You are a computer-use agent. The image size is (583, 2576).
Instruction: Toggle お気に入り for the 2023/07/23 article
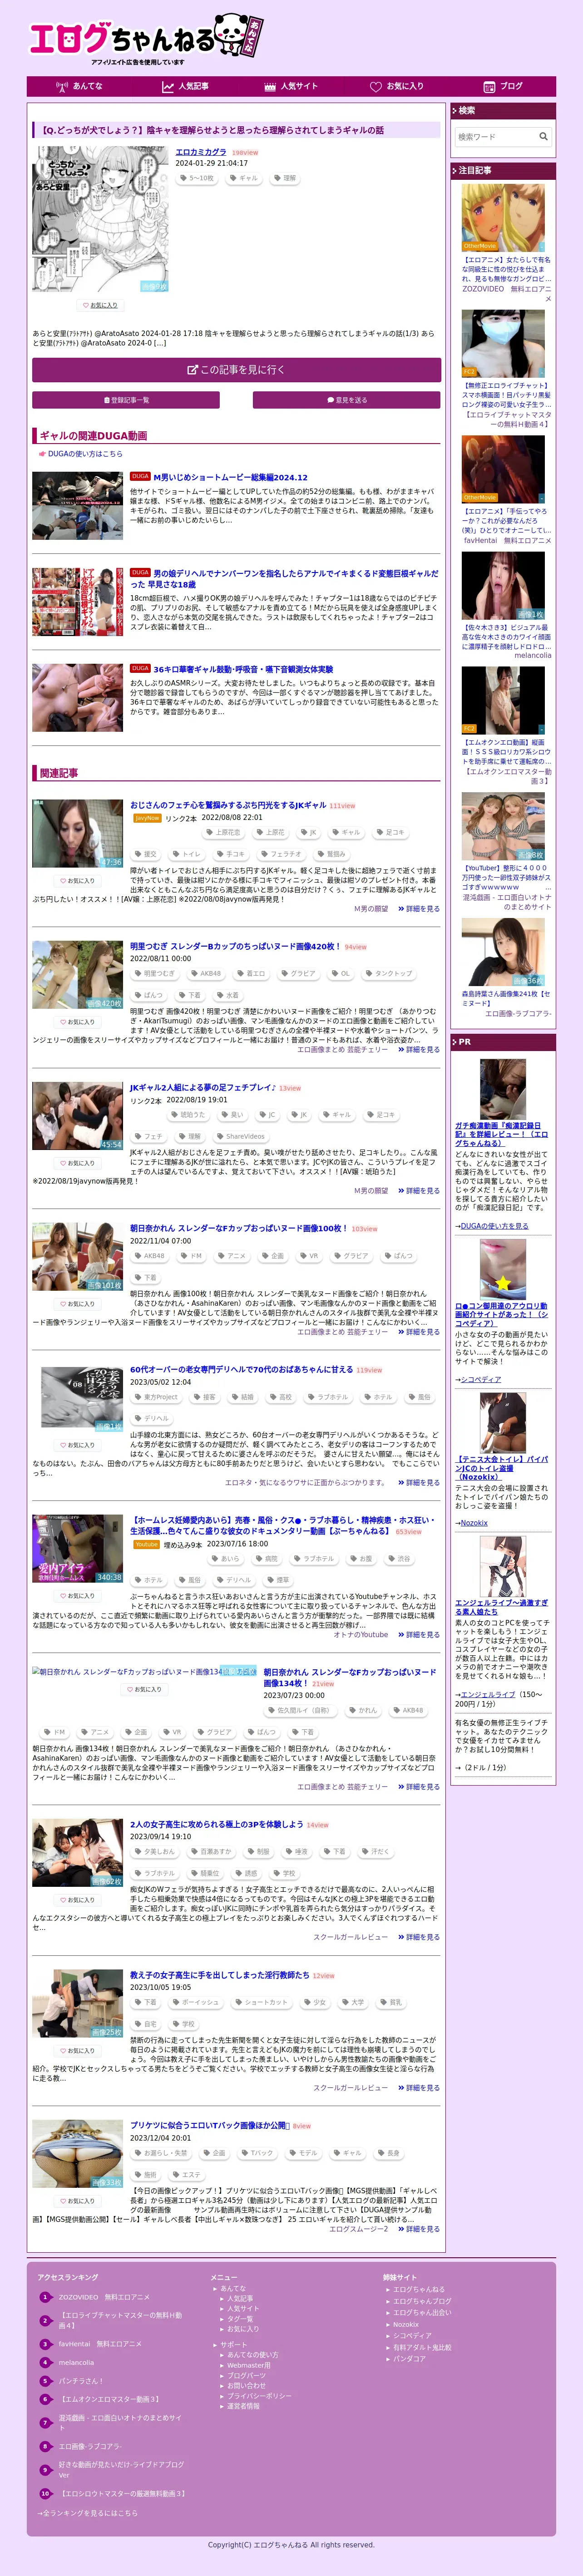click(144, 1690)
